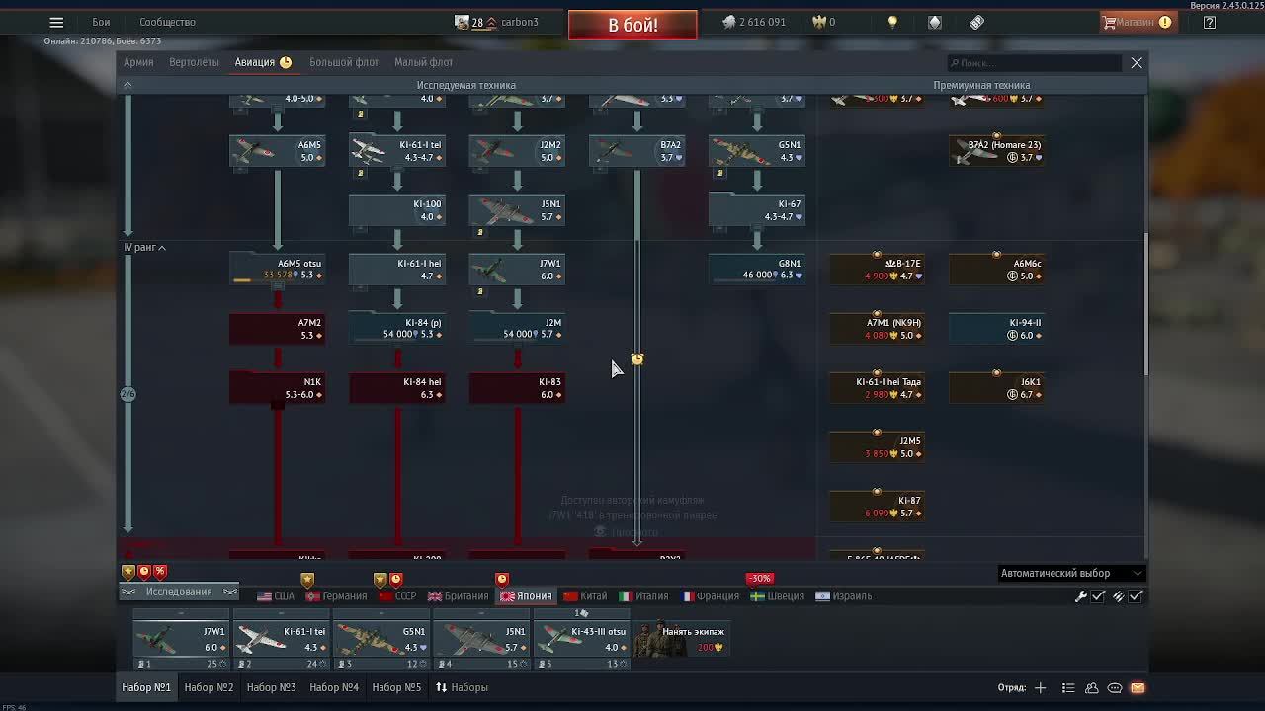Viewport: 1265px width, 711px height.
Task: Click the white diamond icon in top bar
Action: 935,22
